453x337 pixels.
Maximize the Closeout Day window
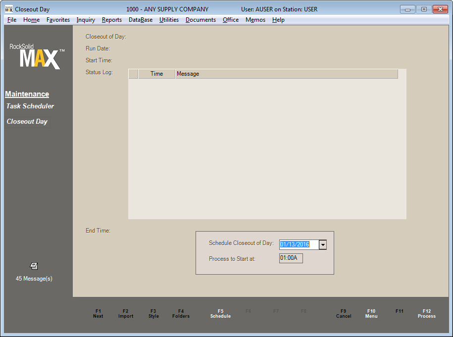[424, 9]
